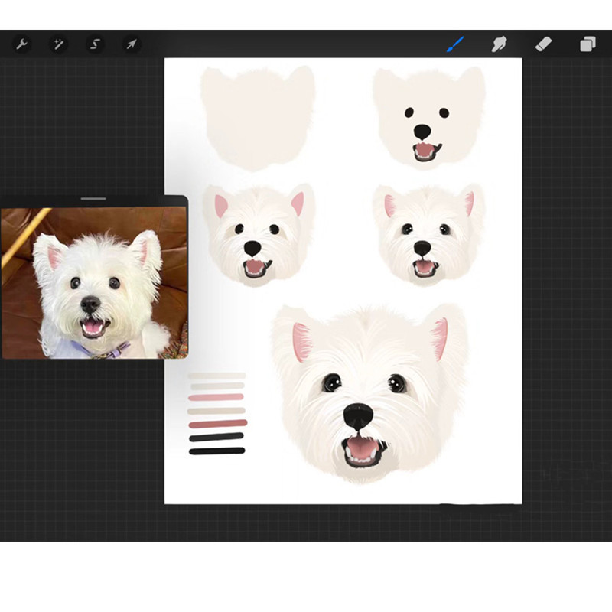
Task: Activate the Selection tool
Action: 95,44
